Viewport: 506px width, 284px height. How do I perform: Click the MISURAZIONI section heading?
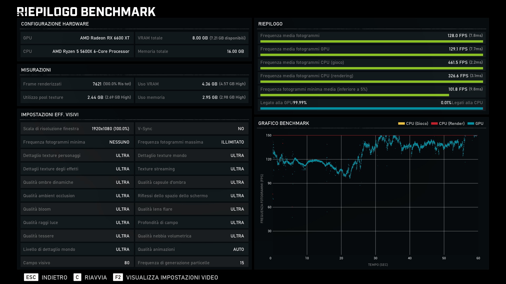point(36,70)
